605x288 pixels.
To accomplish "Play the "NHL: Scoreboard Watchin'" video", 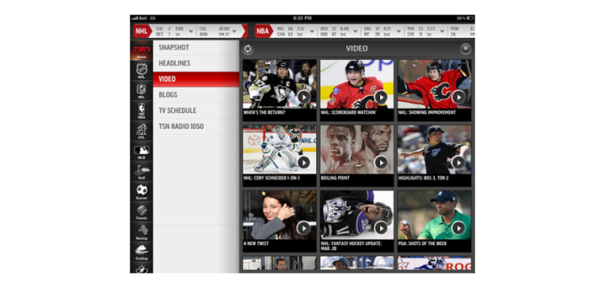I will pos(381,97).
